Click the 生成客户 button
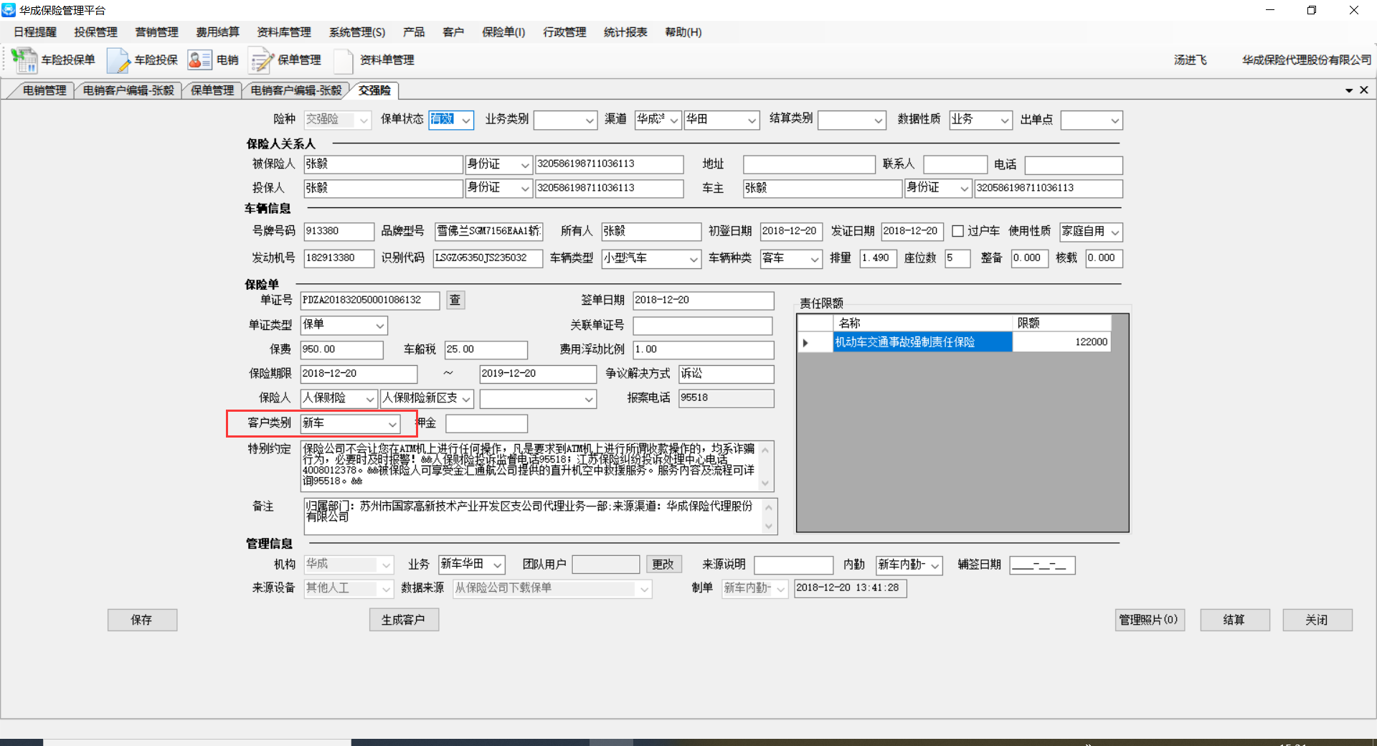This screenshot has height=746, width=1377. [403, 620]
